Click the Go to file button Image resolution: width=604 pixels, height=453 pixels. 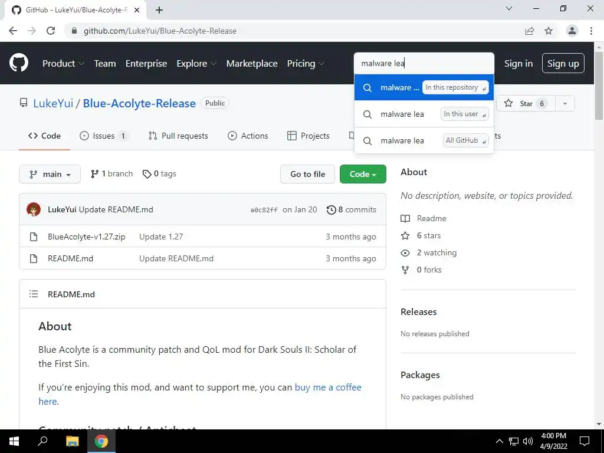click(307, 174)
